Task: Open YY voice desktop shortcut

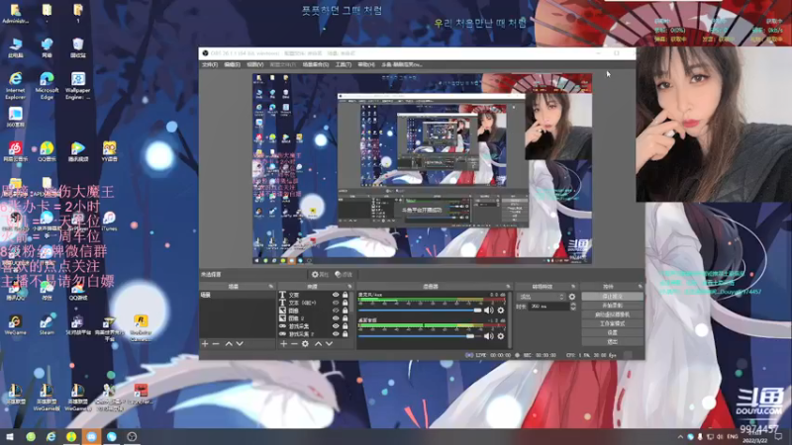Action: point(109,151)
